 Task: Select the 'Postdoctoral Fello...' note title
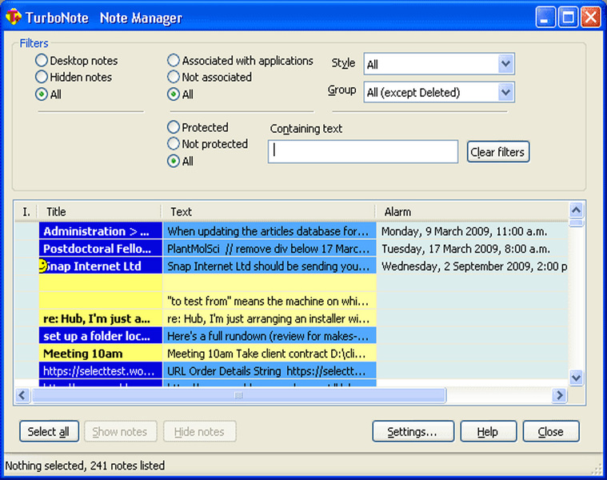tap(100, 249)
